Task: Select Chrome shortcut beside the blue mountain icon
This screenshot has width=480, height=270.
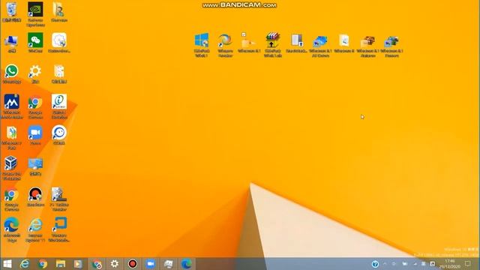Action: coord(35,102)
